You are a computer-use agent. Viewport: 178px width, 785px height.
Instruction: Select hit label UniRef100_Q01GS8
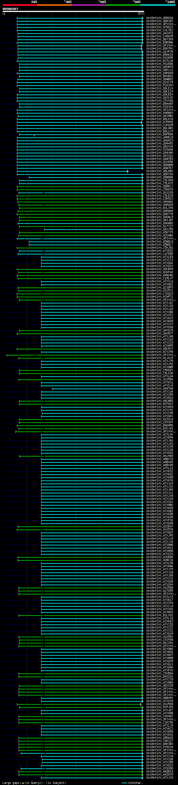click(x=160, y=193)
